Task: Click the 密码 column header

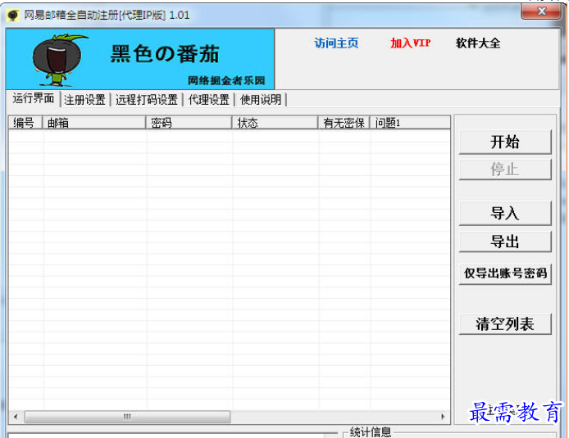Action: click(189, 123)
